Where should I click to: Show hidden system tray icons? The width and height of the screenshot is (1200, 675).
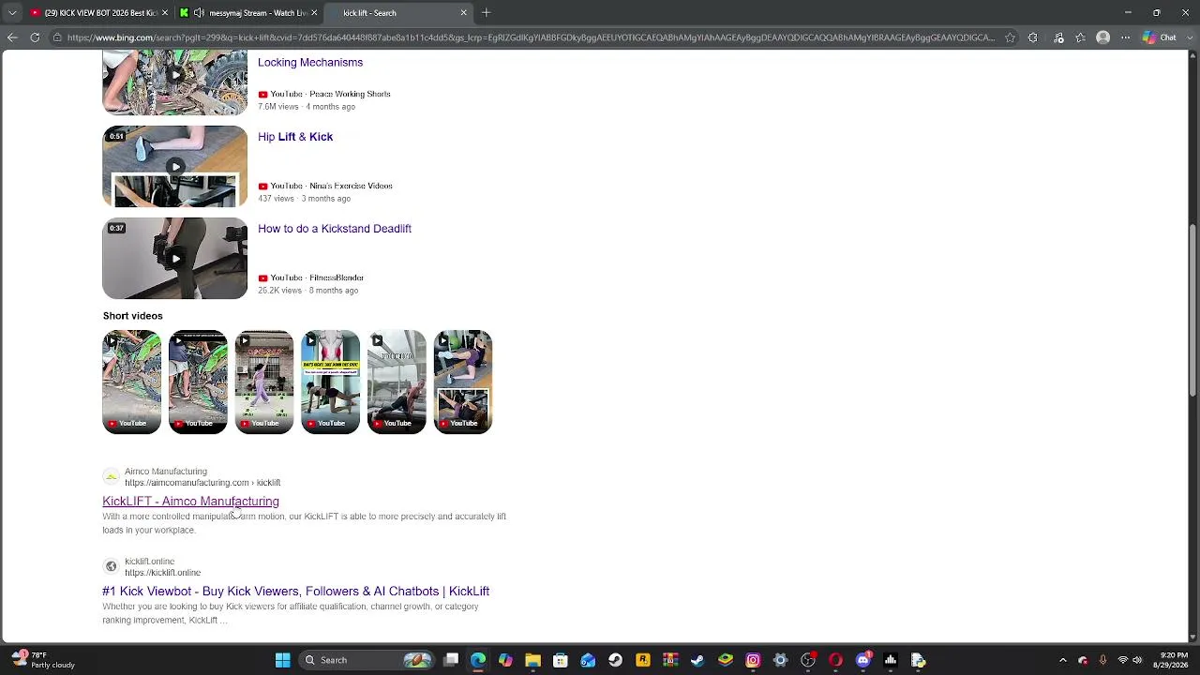point(1062,660)
